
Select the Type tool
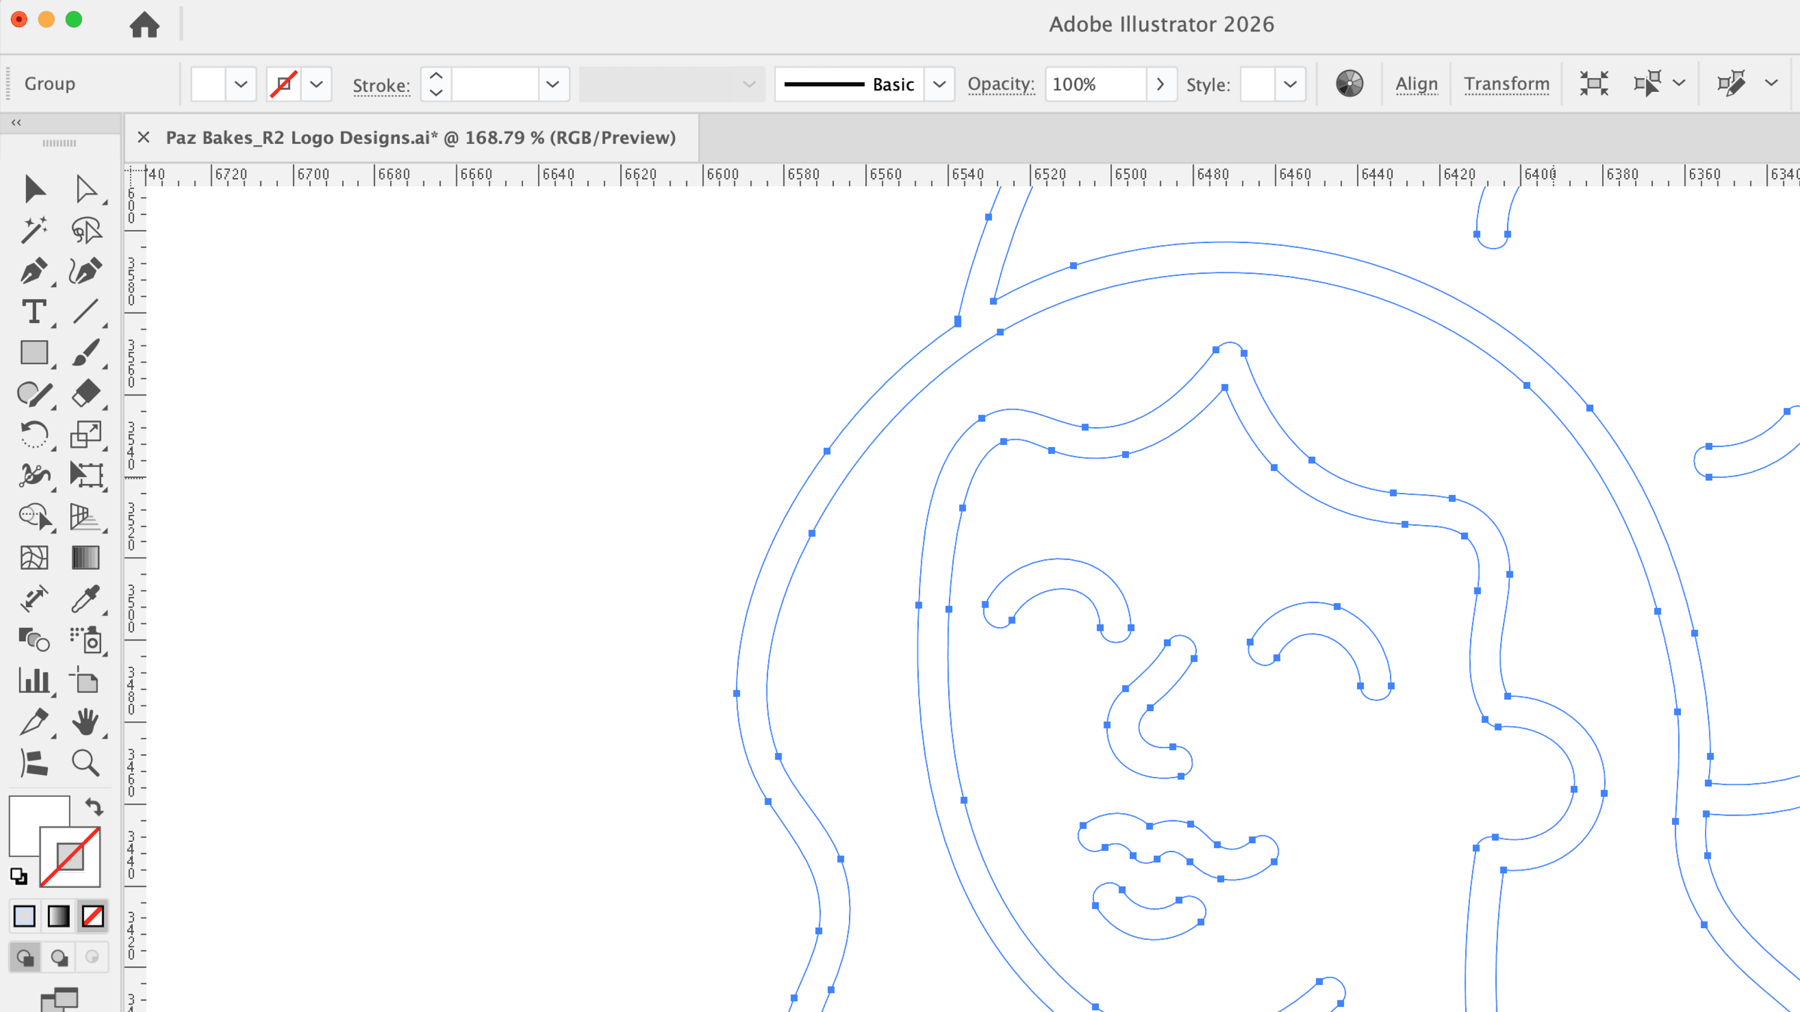pos(33,312)
